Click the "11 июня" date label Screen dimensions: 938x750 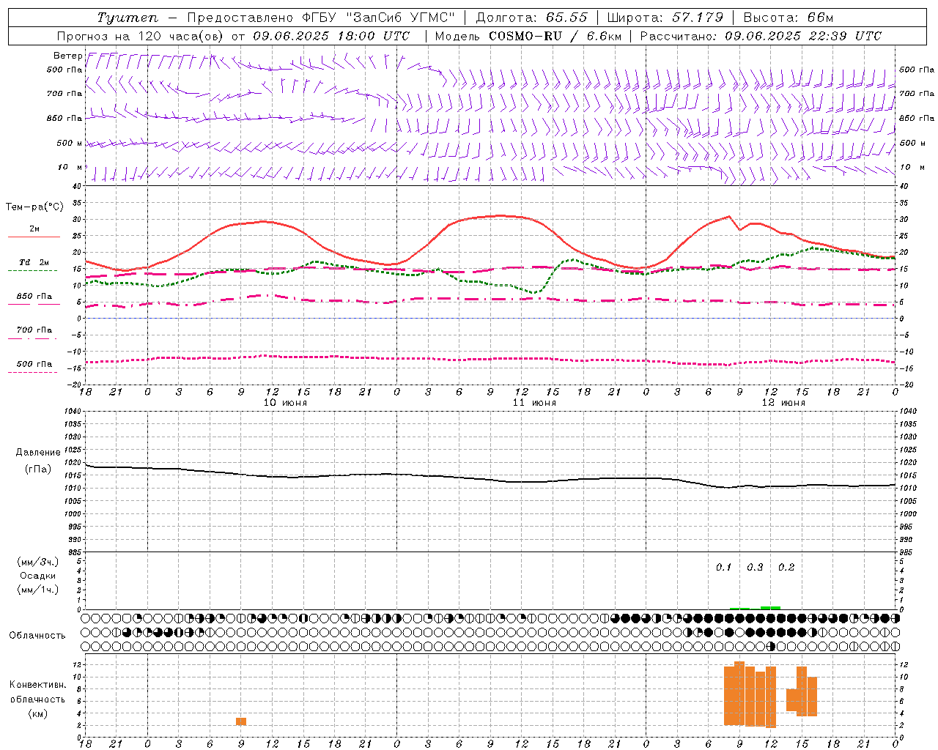coord(534,403)
